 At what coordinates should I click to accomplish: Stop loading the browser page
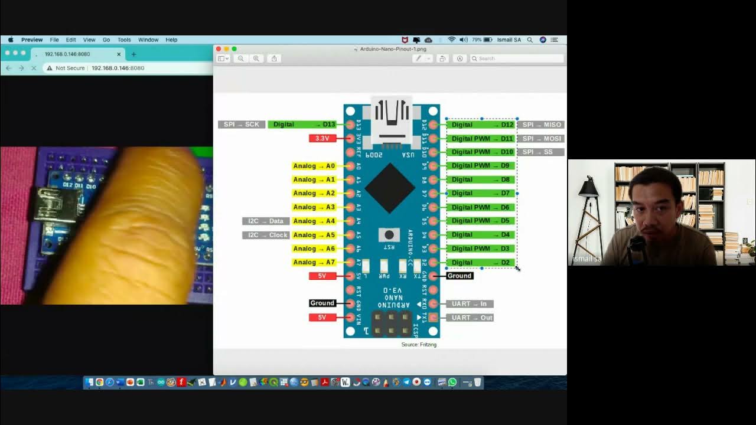tap(34, 68)
